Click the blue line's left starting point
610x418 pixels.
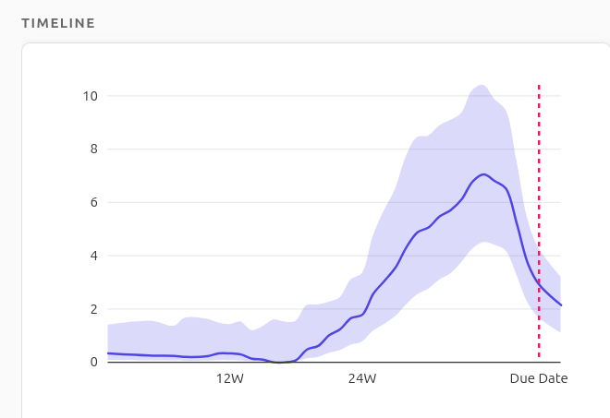pyautogui.click(x=109, y=353)
